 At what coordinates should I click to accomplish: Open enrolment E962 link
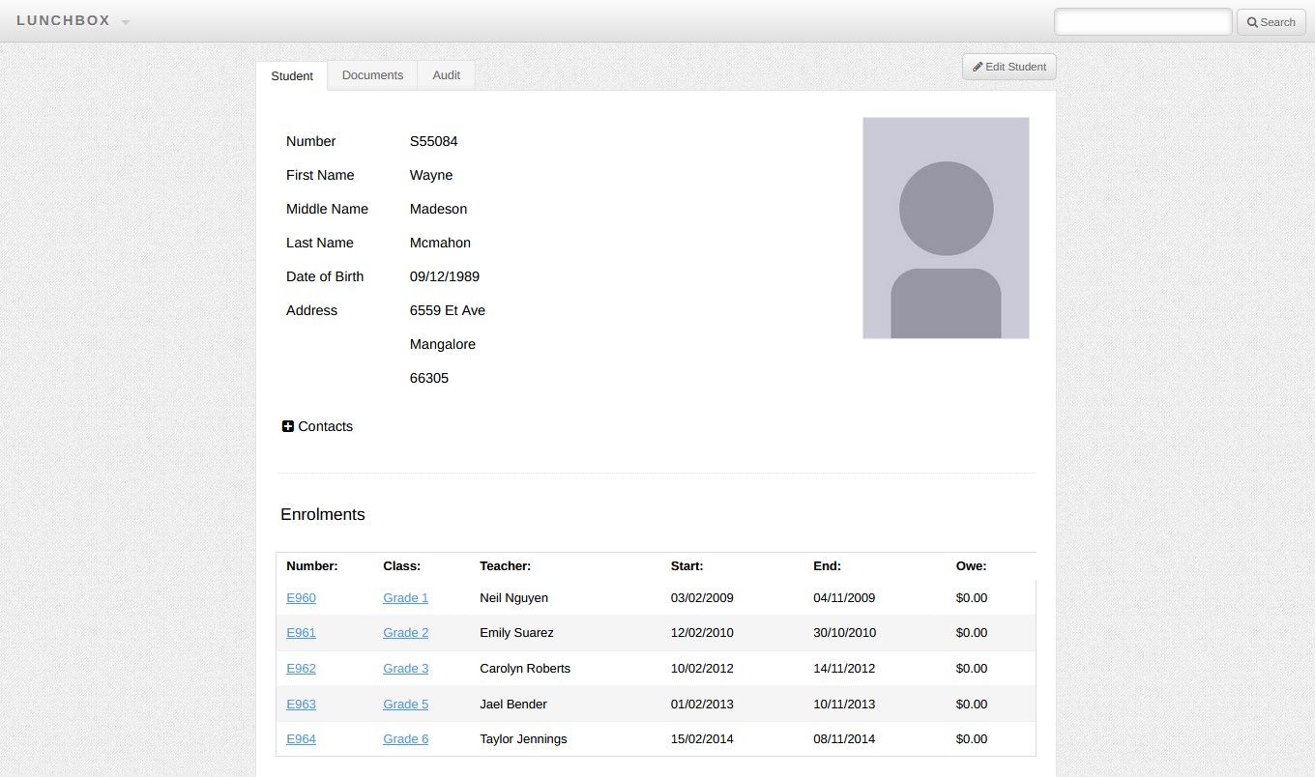pos(301,669)
